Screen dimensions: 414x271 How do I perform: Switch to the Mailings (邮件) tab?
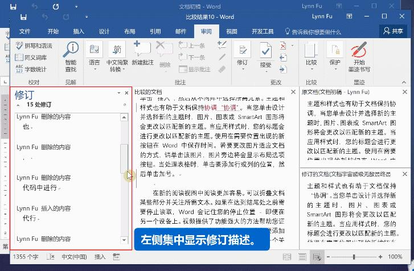[181, 31]
